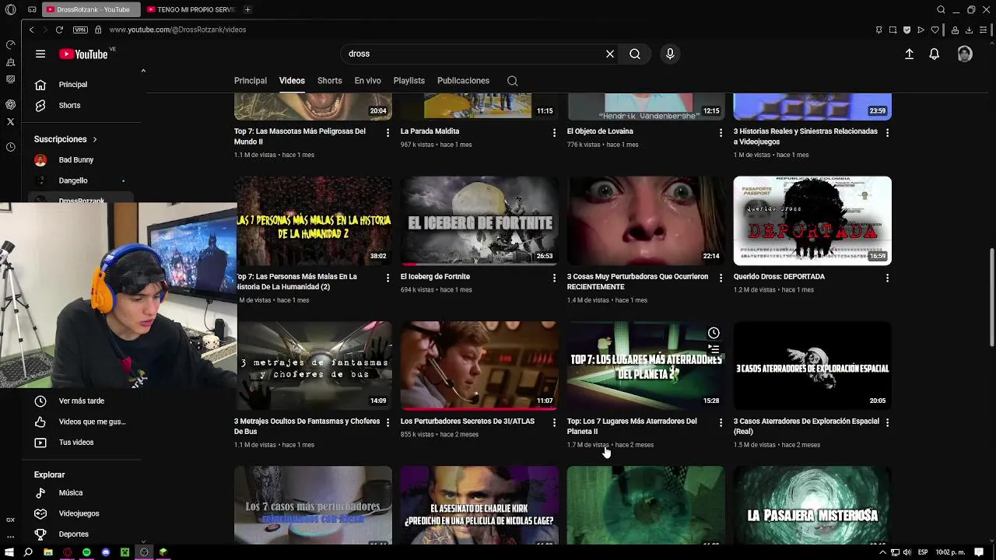Open Easy Setup menu icon
The image size is (996, 560).
[x=984, y=30]
